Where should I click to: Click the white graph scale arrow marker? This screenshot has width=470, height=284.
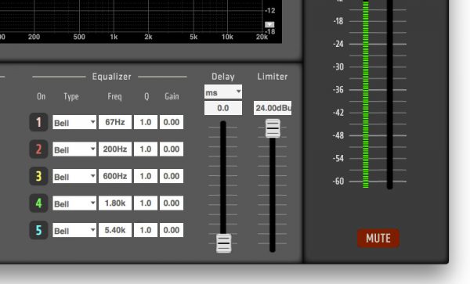269,24
